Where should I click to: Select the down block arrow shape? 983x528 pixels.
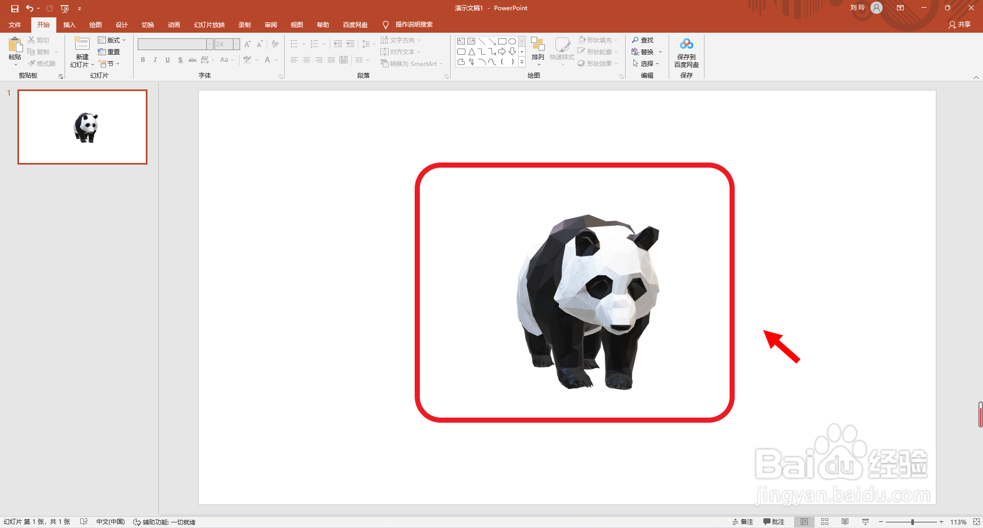[512, 52]
